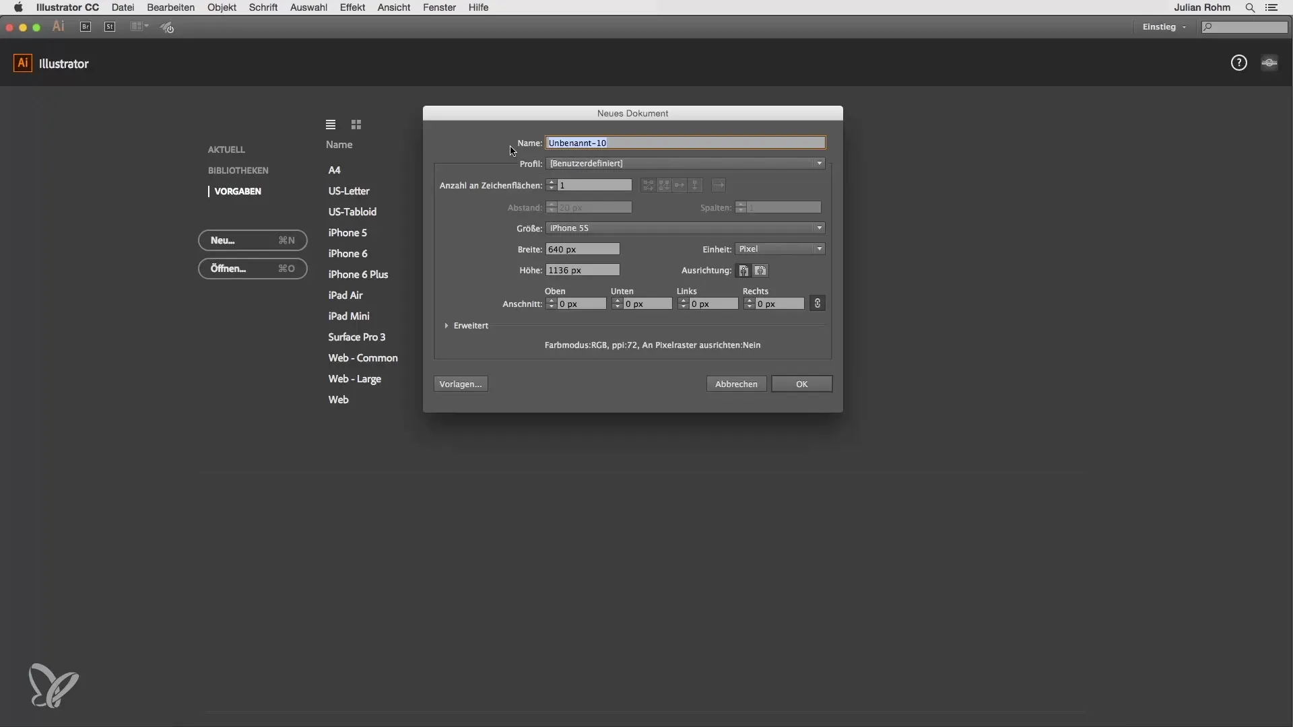Switch to grid view of presets
This screenshot has height=727, width=1293.
(x=356, y=125)
